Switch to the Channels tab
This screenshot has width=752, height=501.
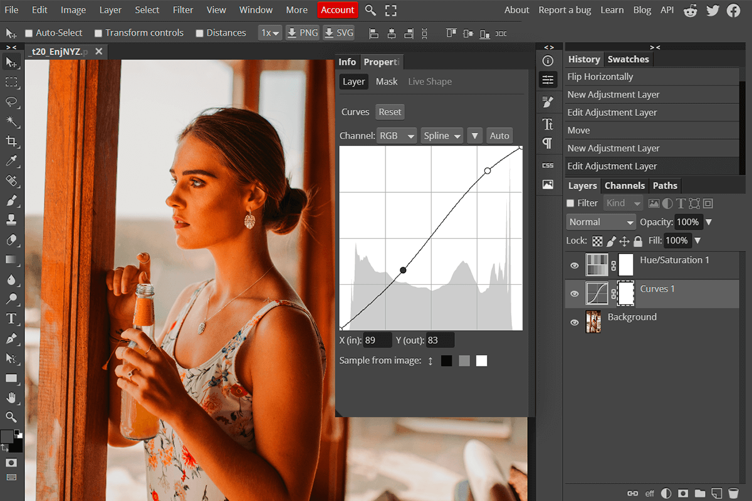624,185
